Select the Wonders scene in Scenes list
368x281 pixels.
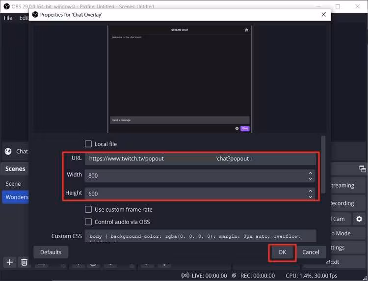(16, 197)
